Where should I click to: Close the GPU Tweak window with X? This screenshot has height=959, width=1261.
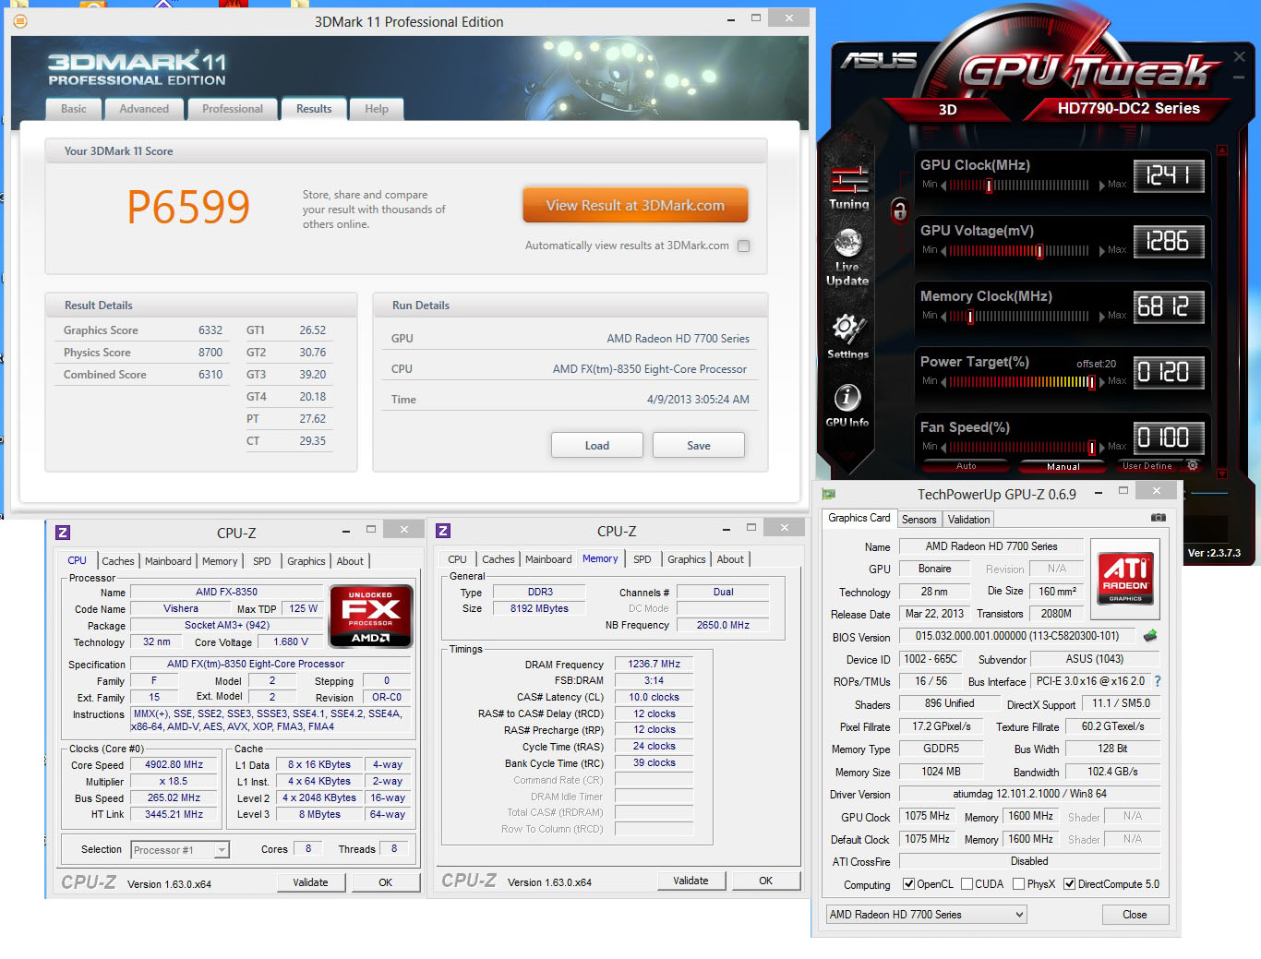click(x=1240, y=57)
